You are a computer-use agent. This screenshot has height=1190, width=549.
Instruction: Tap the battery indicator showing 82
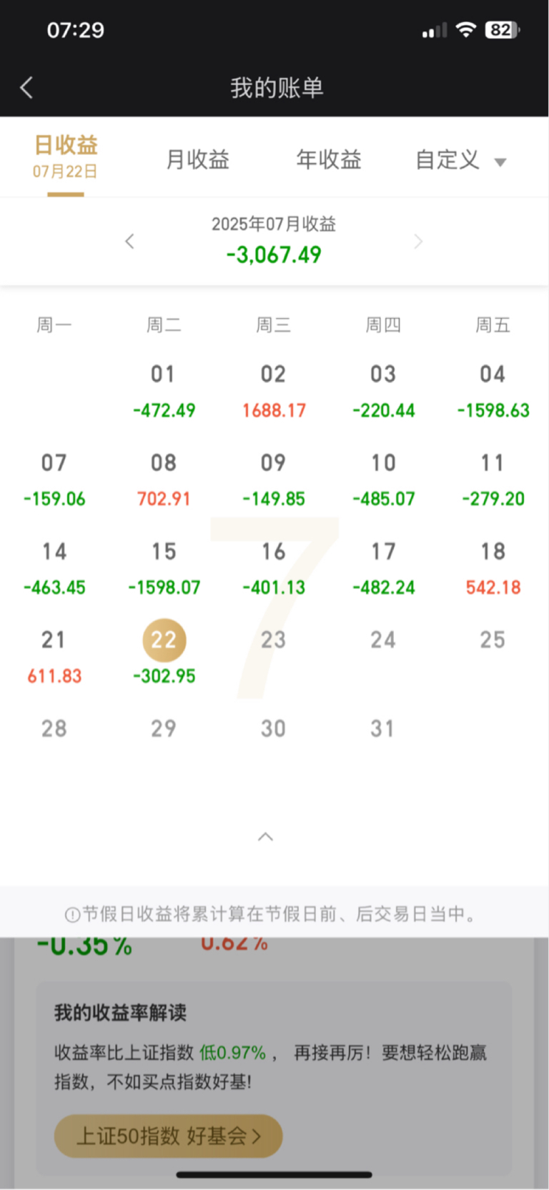pyautogui.click(x=502, y=29)
